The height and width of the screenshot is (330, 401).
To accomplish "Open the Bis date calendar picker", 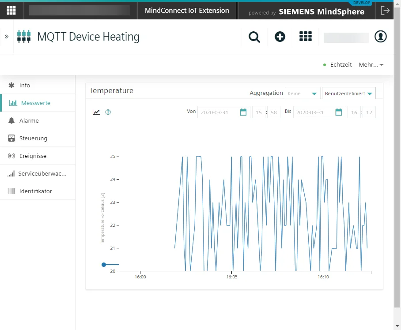I will tap(339, 112).
